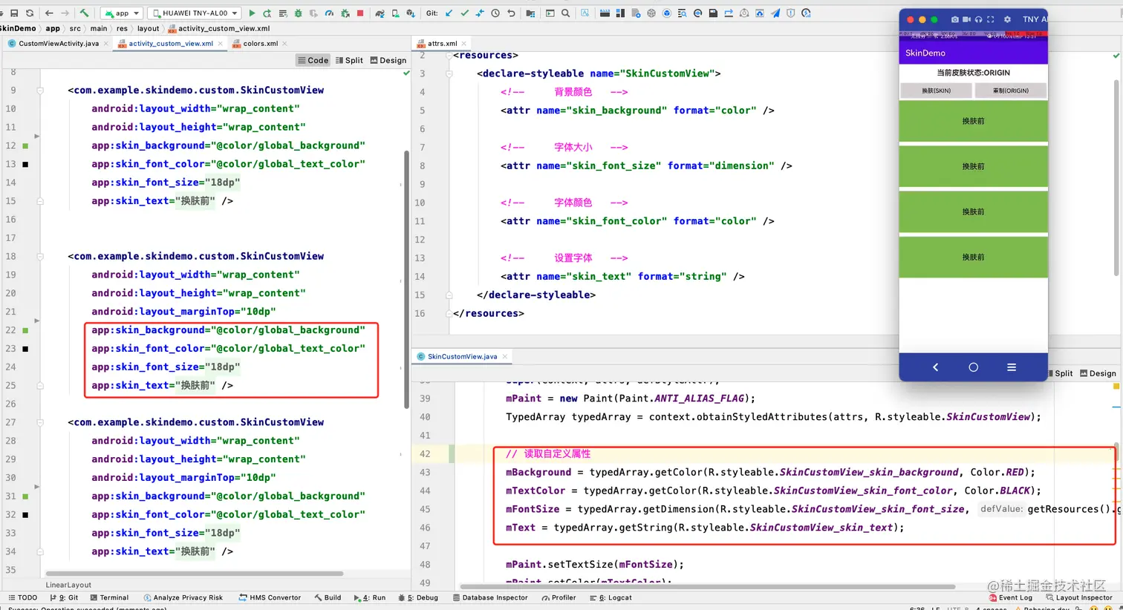1123x610 pixels.
Task: Select the SkinCustomView.java editor tab
Action: (462, 357)
